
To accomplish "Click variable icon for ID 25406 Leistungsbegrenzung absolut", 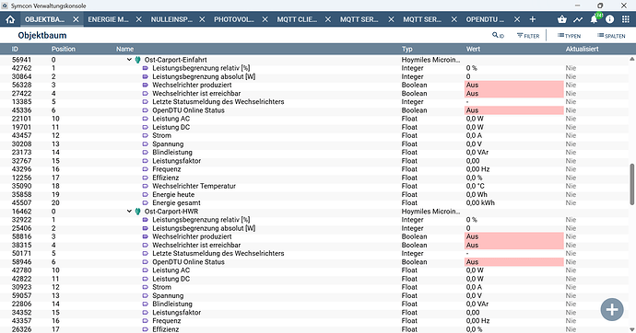I will [146, 228].
